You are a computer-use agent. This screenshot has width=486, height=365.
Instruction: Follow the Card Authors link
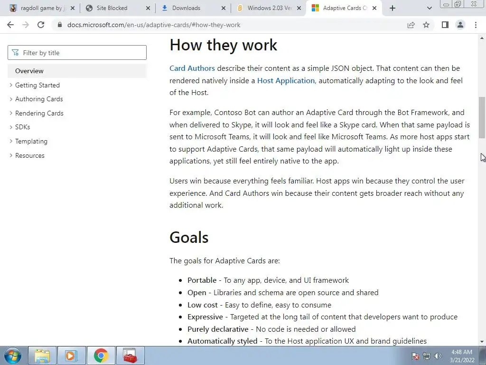coord(192,68)
